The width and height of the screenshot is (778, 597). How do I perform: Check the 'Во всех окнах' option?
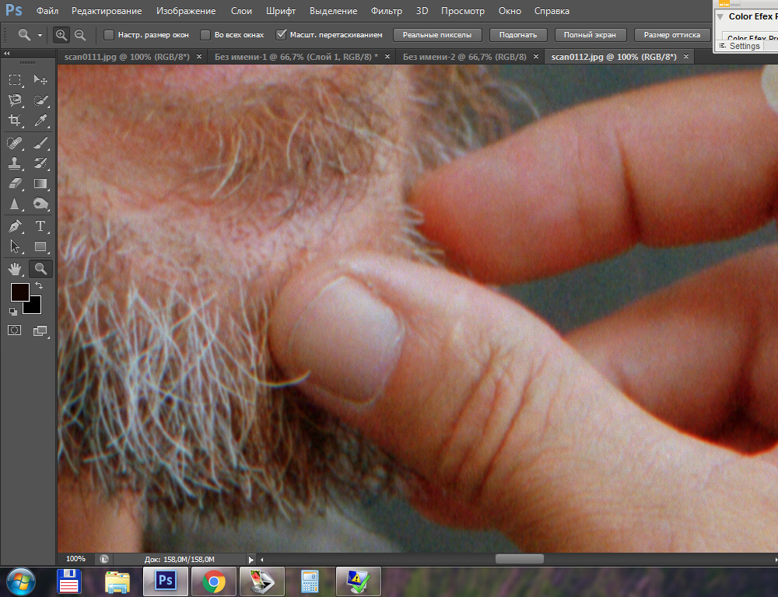coord(205,35)
